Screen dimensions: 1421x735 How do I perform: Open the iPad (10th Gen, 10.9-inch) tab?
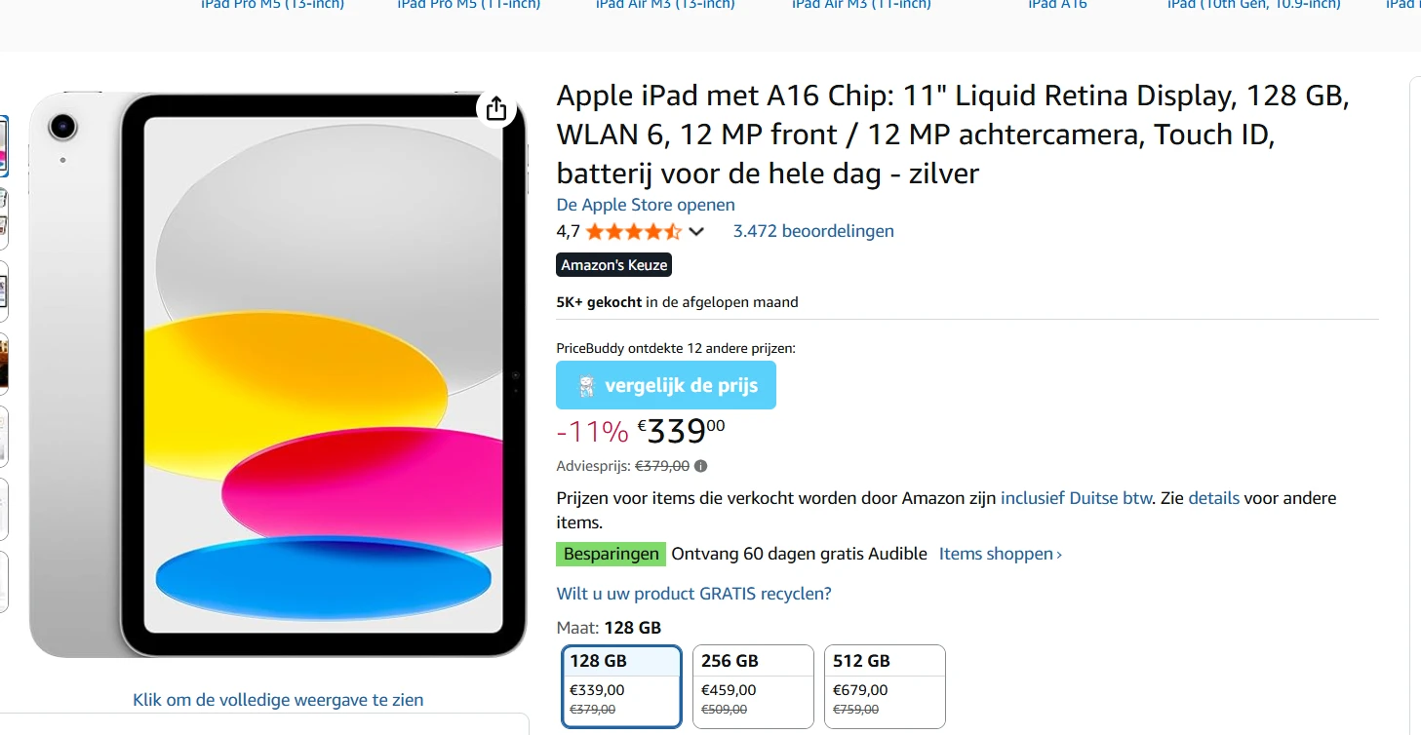point(1251,5)
